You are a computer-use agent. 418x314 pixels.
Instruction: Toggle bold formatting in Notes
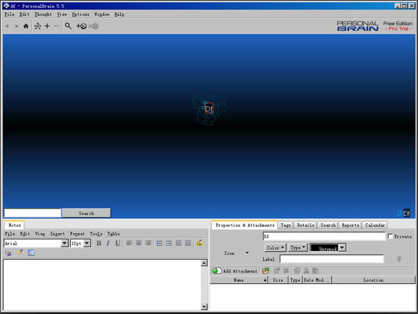point(99,243)
